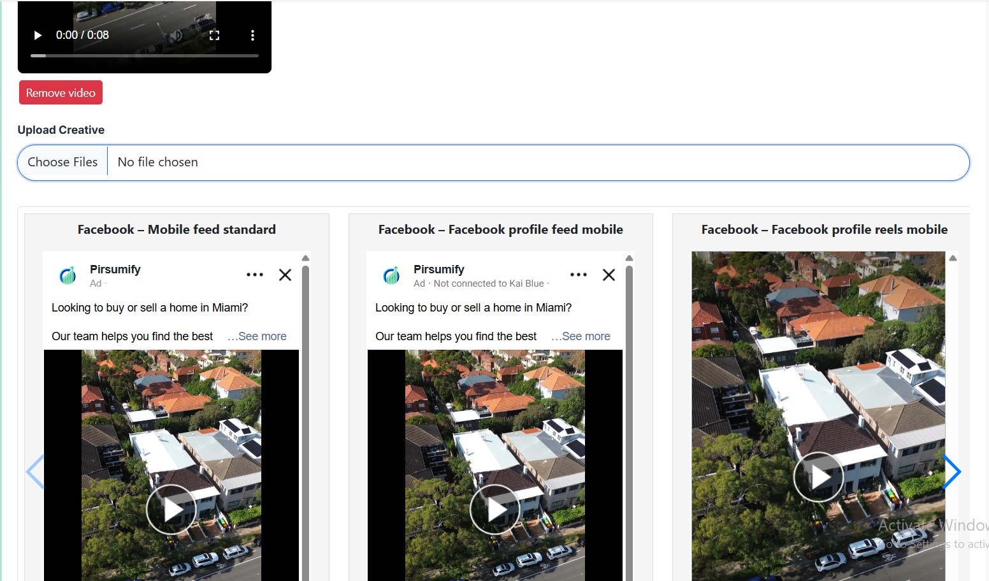Go to next ad previews with right chevron
Viewport: 989px width, 581px height.
point(951,472)
